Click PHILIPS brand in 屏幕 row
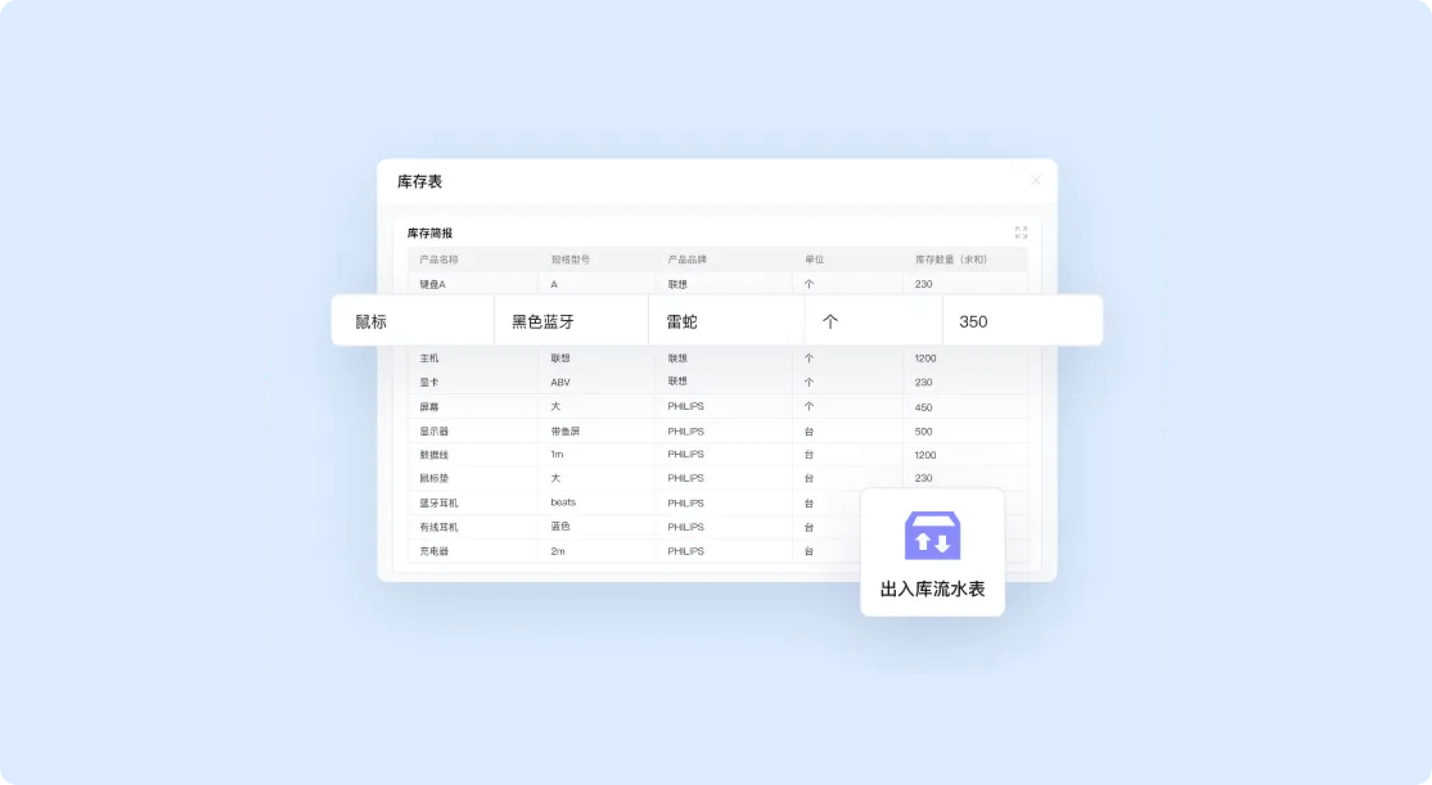The height and width of the screenshot is (785, 1432). (686, 406)
